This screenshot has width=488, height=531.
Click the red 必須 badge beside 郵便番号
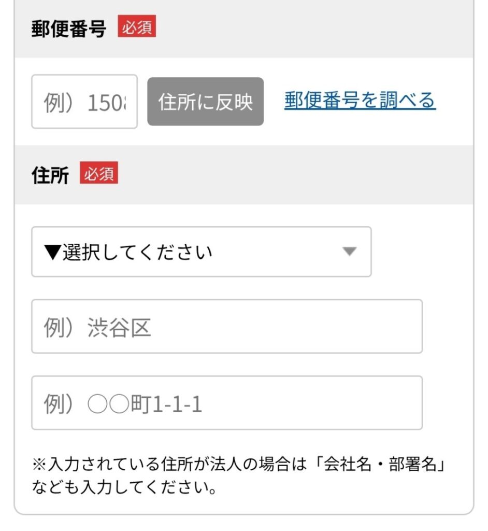(137, 28)
